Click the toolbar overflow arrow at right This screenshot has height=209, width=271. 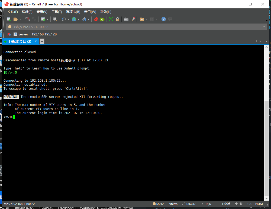tap(267, 21)
